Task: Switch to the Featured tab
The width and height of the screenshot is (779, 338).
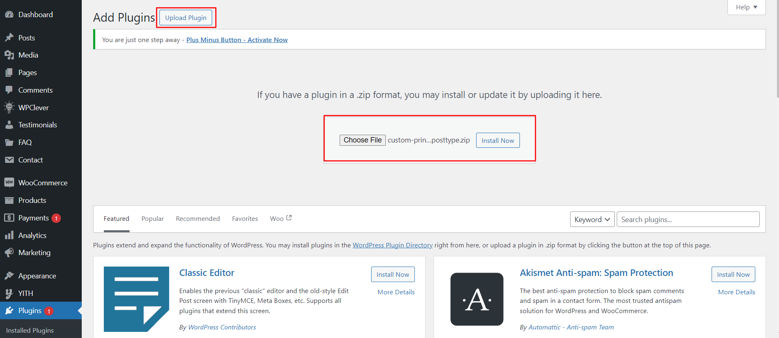Action: tap(116, 219)
